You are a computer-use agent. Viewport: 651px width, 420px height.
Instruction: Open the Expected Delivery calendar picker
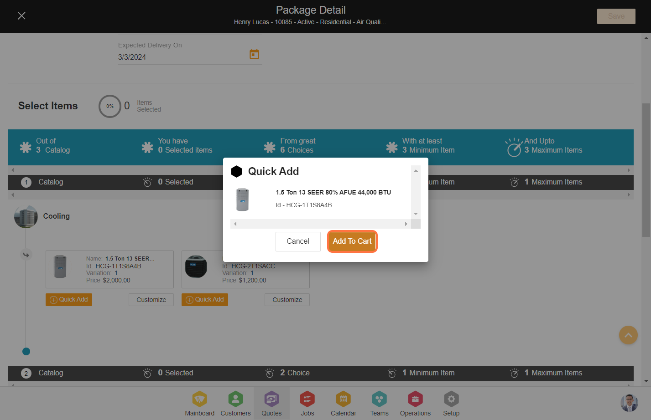[x=254, y=54]
